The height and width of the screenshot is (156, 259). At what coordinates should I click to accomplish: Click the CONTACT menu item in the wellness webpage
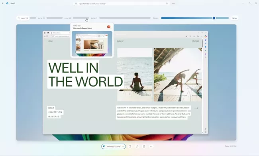tap(195, 41)
